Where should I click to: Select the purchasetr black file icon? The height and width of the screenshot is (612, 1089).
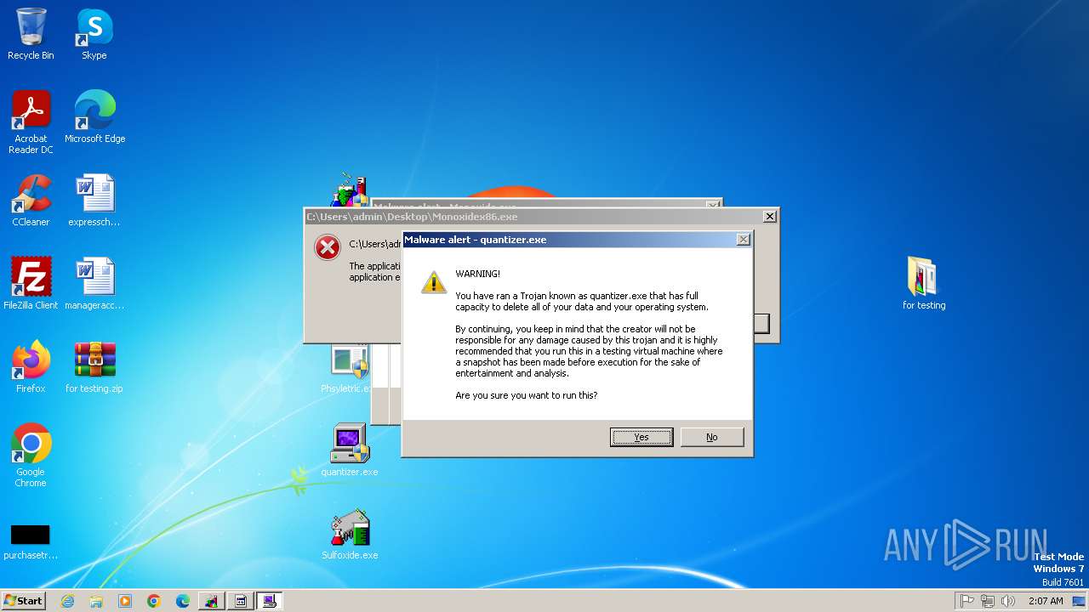click(31, 541)
